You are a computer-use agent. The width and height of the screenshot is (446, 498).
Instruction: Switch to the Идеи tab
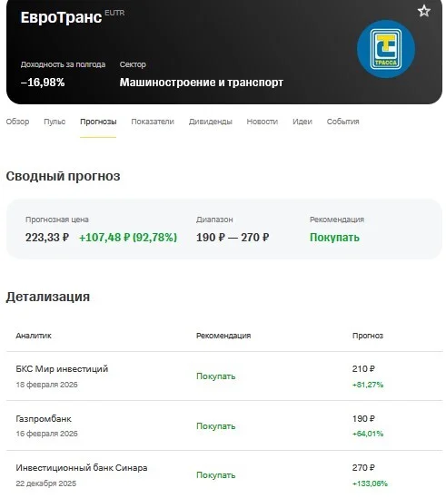tap(302, 122)
